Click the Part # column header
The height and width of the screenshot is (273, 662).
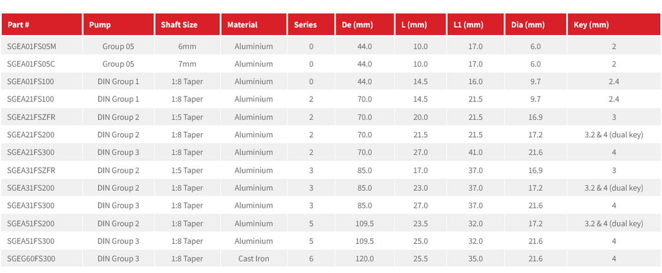click(42, 25)
